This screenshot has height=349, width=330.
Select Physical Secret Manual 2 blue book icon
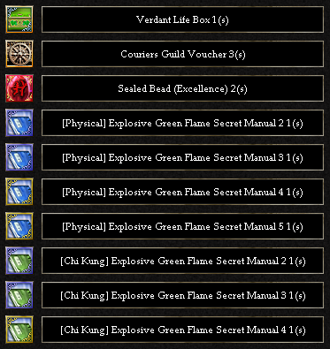coord(19,123)
